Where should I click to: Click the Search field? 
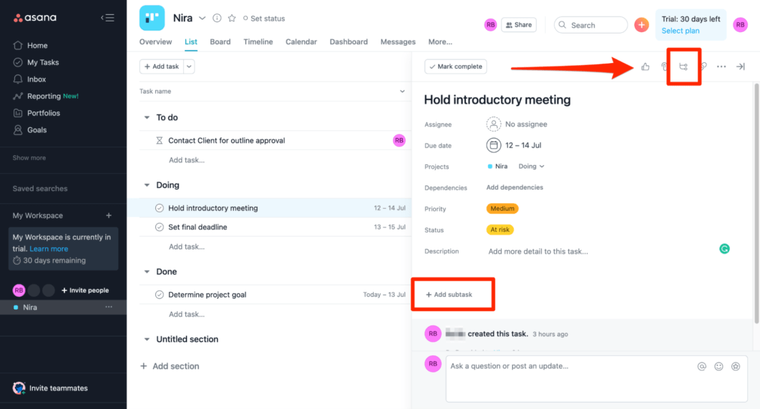click(590, 25)
